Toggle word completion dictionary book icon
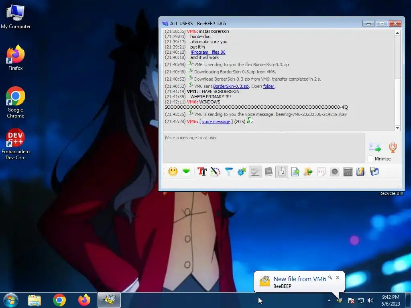Viewport: 411px width, 308px height. point(269,172)
